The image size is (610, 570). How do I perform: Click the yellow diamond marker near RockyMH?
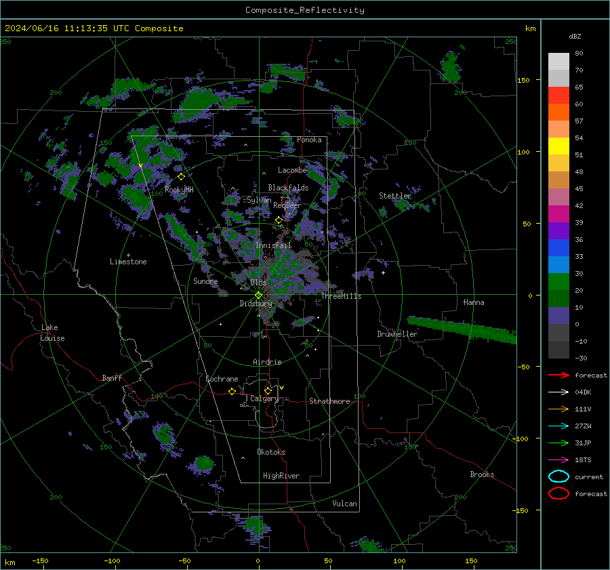(x=181, y=177)
